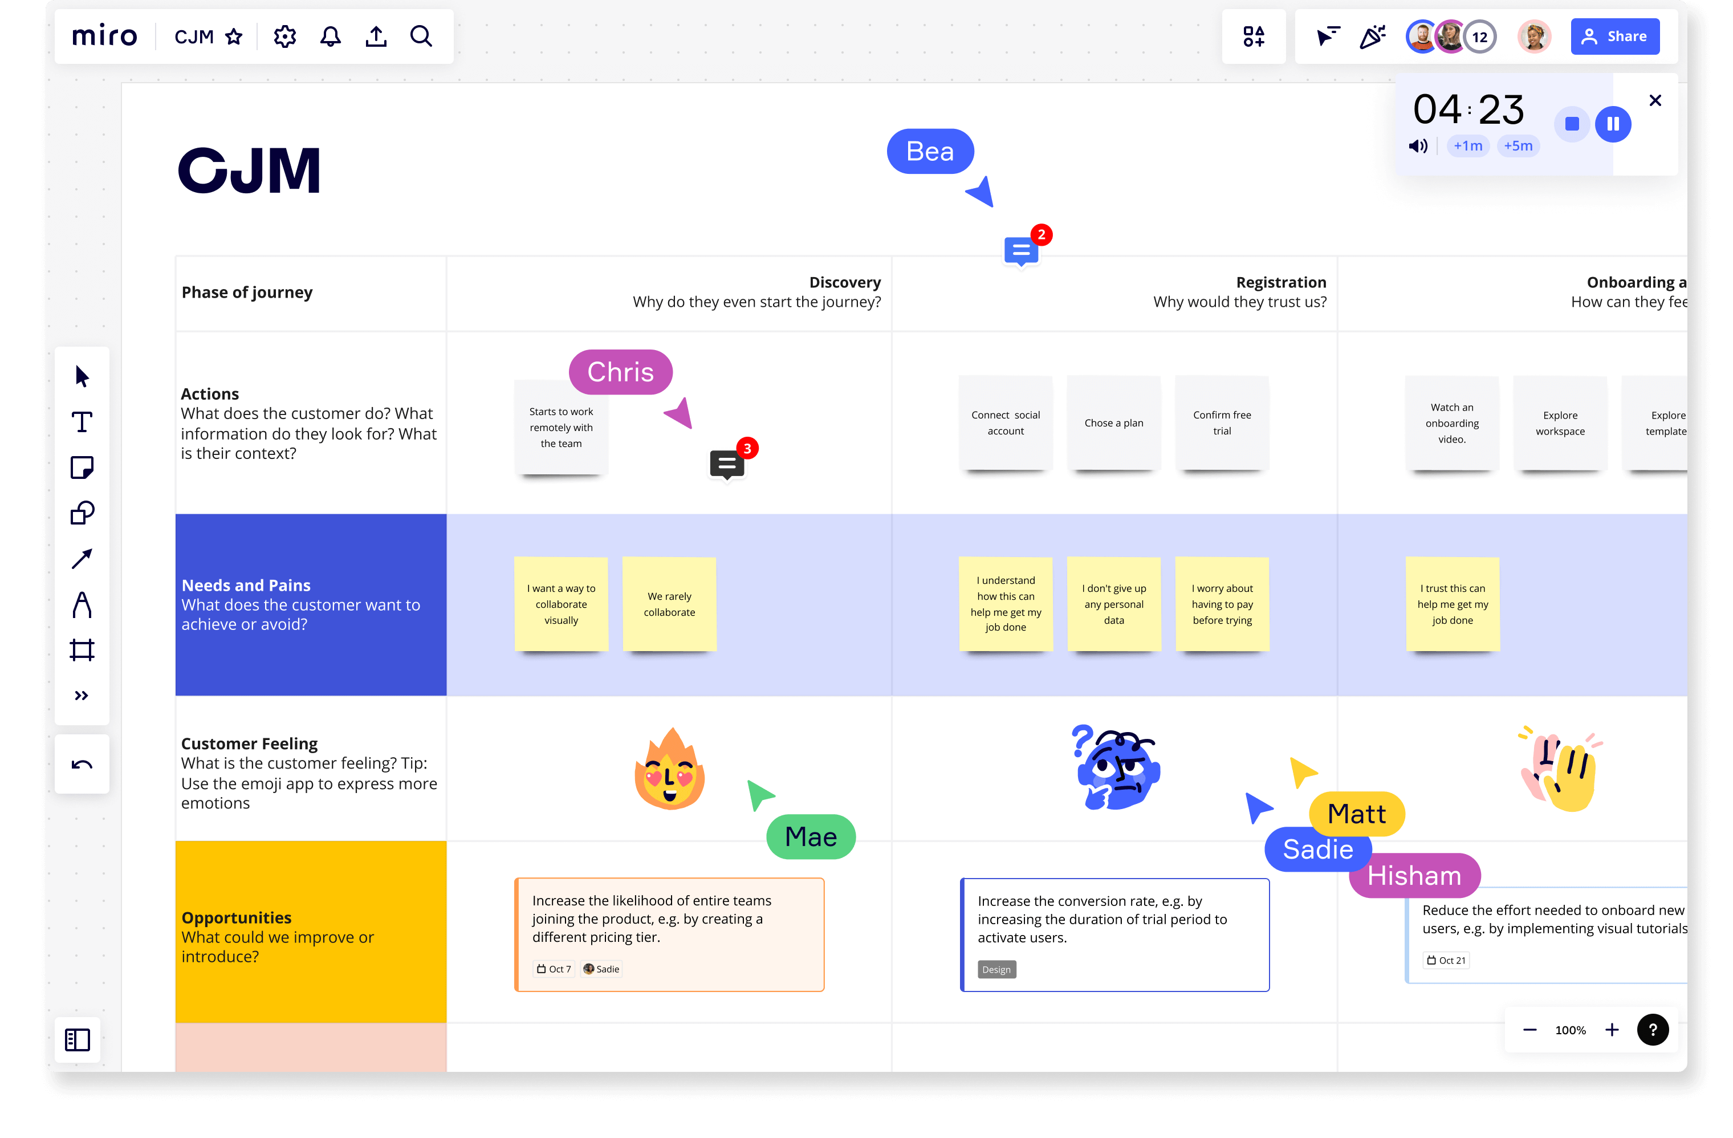Add five minutes with +5m

coord(1518,147)
